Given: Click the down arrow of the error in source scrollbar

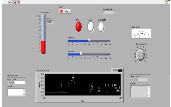Looking at the screenshot, I should pos(24,95).
